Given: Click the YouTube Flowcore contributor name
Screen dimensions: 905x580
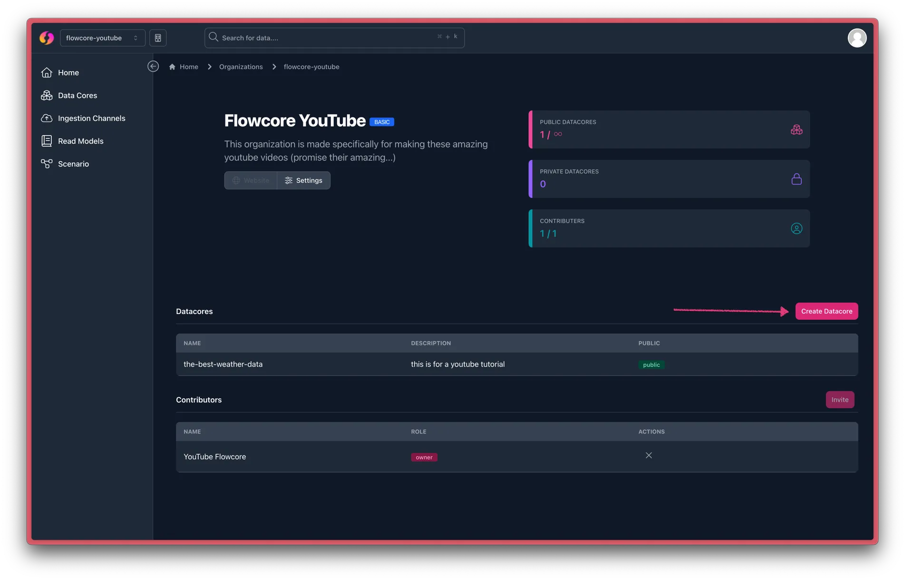Looking at the screenshot, I should tap(214, 457).
